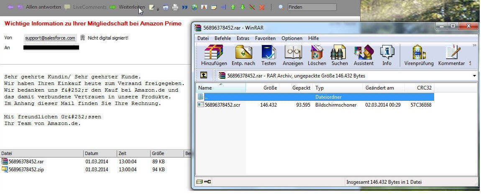Expand the WinRAR toolbar overflow chevron
Viewport: 481px width, 195px height.
[475, 45]
